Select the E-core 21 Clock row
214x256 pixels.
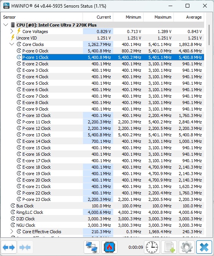pyautogui.click(x=110, y=186)
